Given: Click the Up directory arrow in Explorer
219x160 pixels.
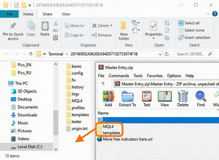Looking at the screenshot, I should coord(31,54).
